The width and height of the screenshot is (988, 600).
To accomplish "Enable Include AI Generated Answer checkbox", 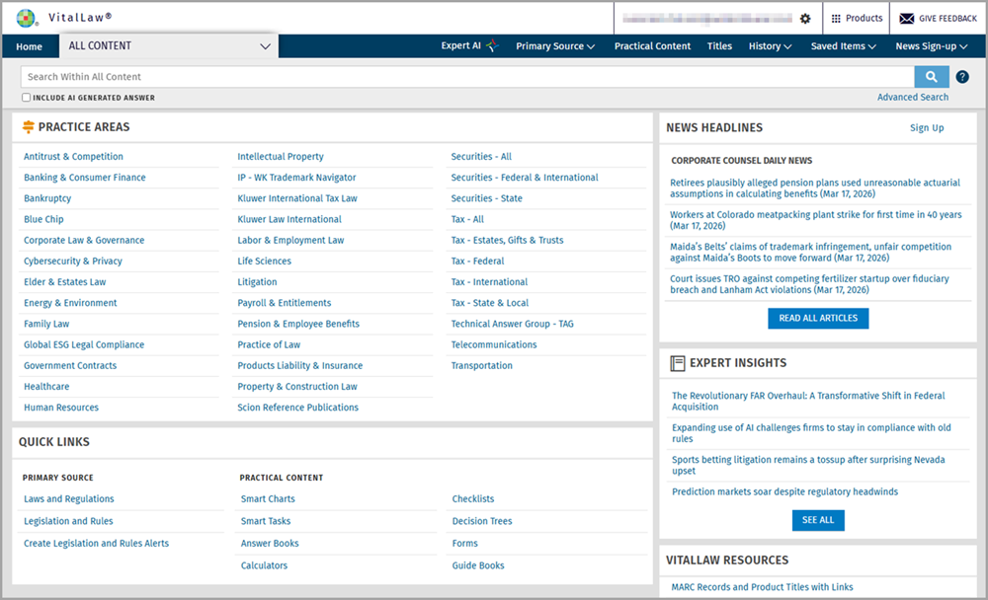I will click(x=26, y=98).
